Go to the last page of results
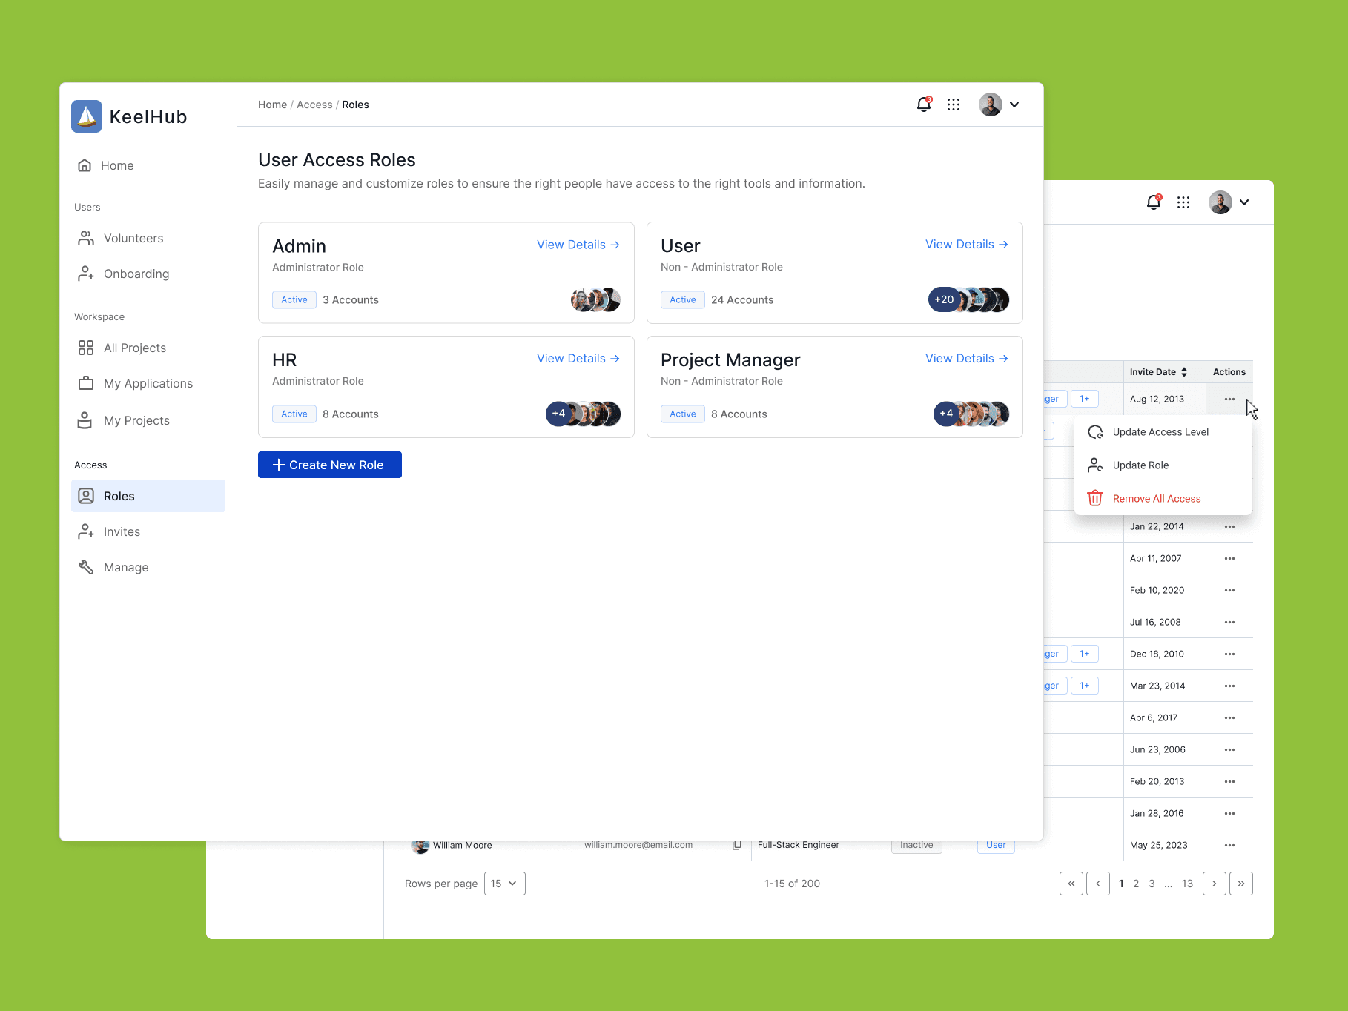This screenshot has height=1011, width=1348. tap(1240, 884)
